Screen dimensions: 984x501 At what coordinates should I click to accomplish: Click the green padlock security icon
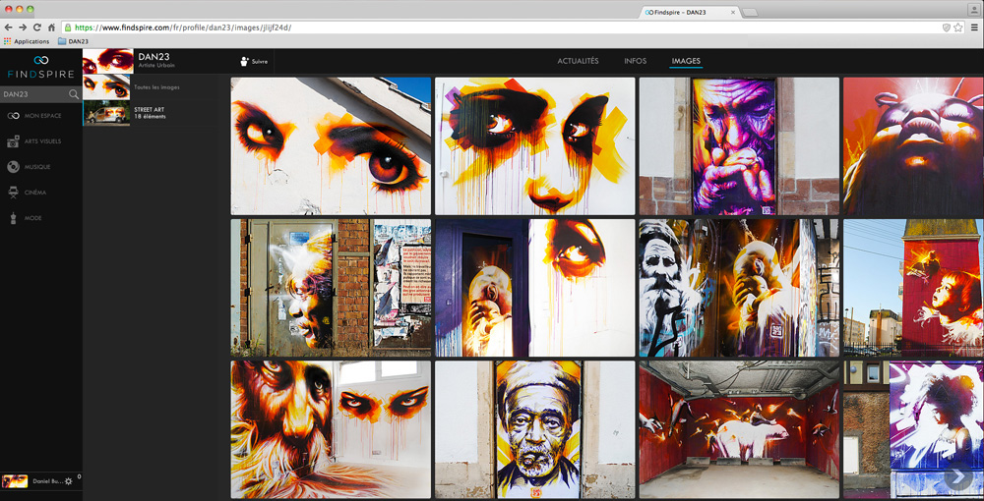point(68,28)
